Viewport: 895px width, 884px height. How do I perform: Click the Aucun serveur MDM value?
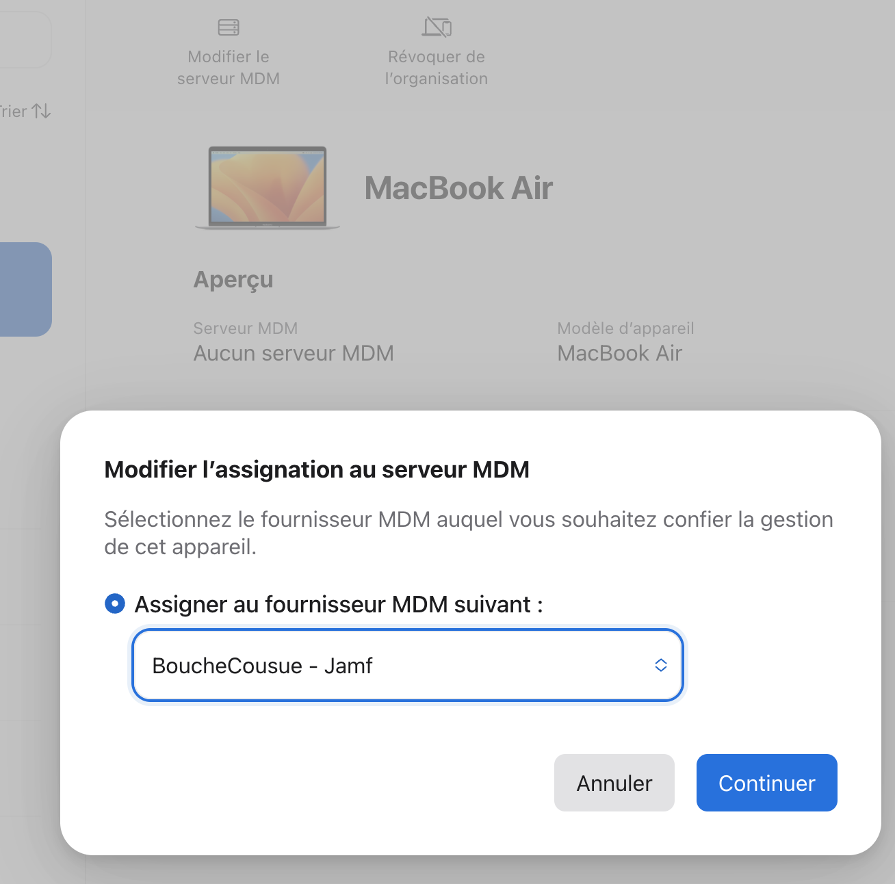pyautogui.click(x=294, y=353)
